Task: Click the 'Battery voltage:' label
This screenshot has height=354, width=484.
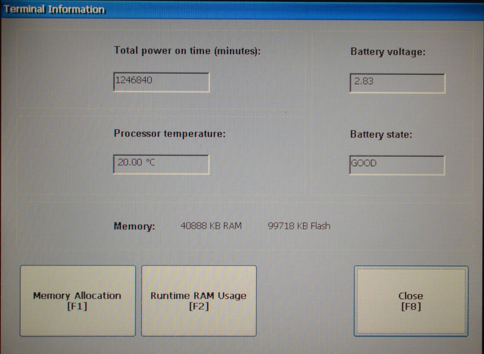Action: click(x=388, y=52)
